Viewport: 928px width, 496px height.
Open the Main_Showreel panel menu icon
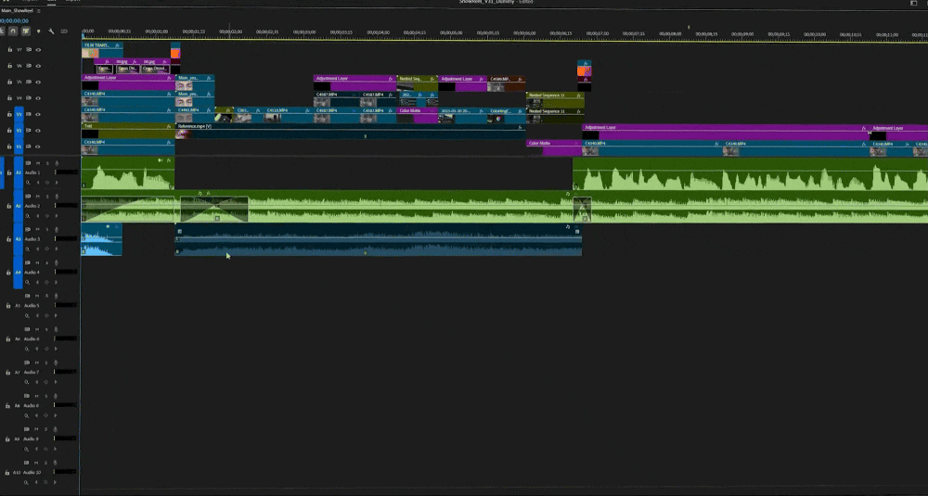coord(39,10)
